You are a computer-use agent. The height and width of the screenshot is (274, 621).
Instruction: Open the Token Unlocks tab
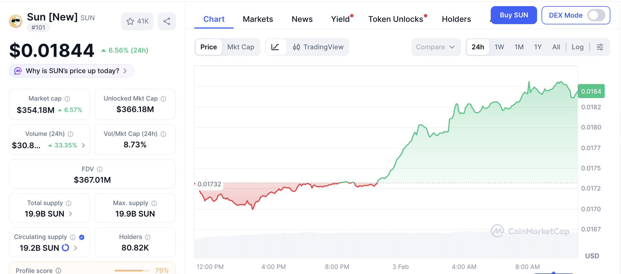[396, 19]
